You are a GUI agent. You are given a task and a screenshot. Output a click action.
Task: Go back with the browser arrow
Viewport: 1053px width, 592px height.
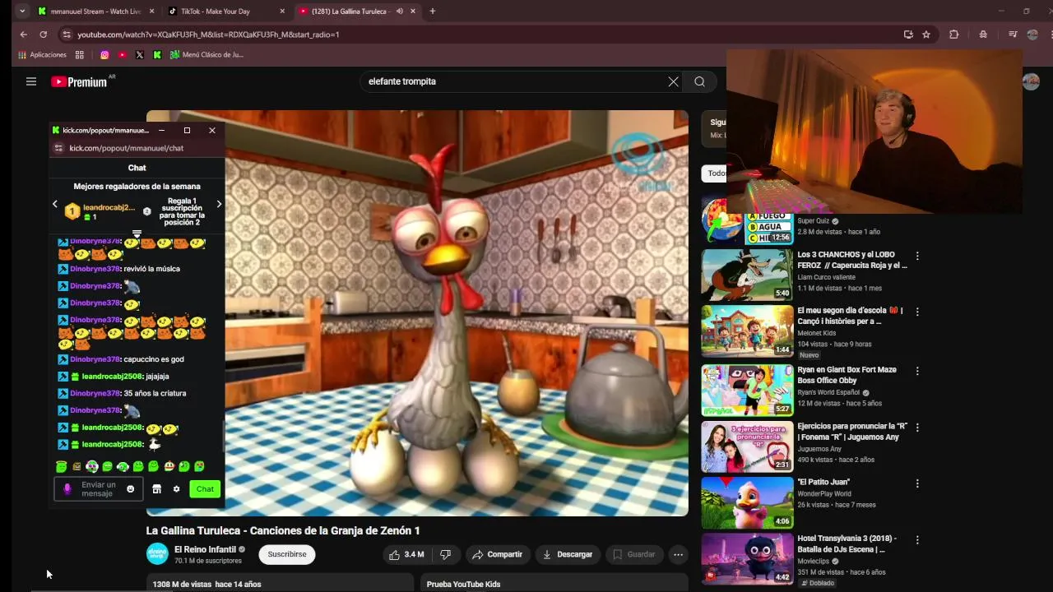click(x=23, y=35)
